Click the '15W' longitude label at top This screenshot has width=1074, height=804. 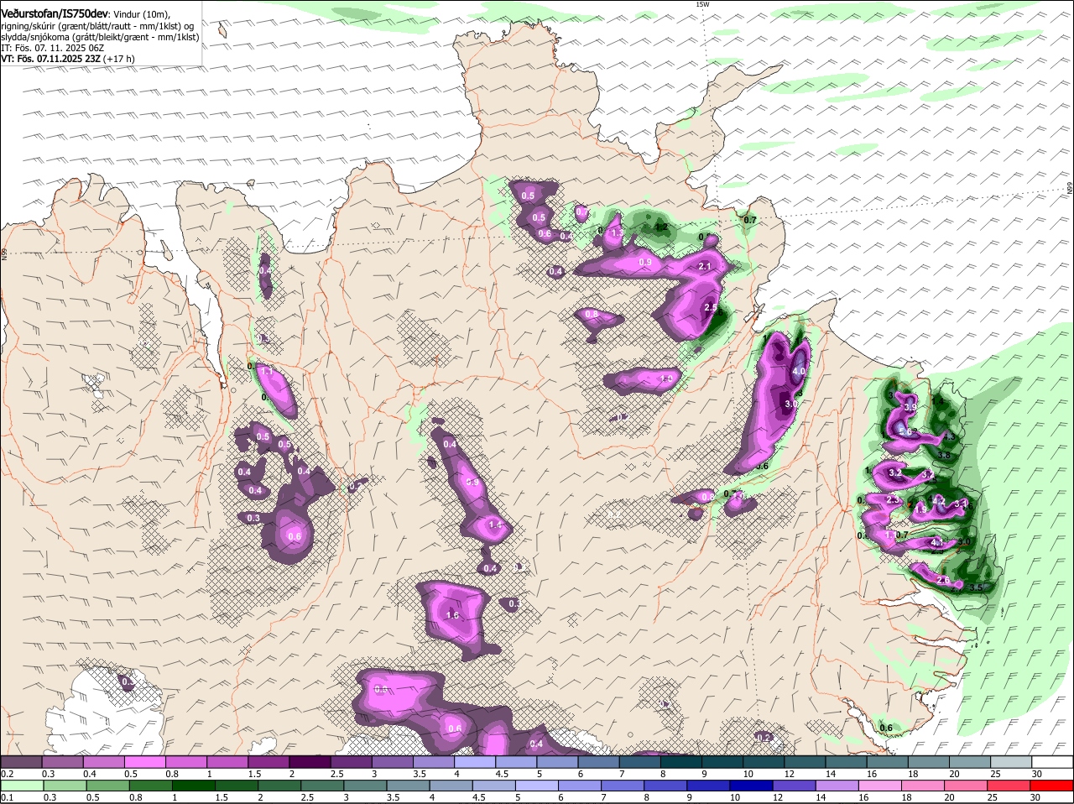pos(702,4)
